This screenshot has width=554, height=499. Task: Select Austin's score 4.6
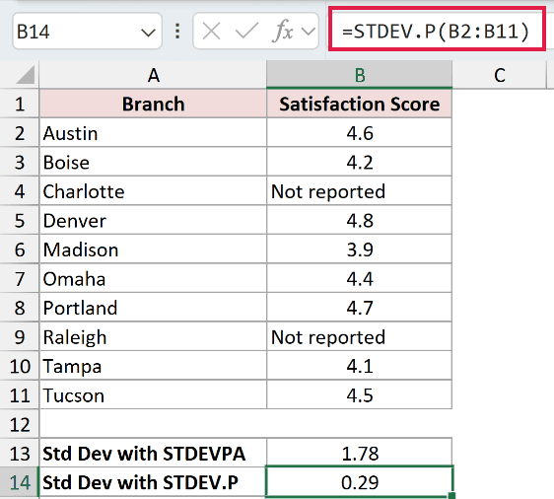360,133
